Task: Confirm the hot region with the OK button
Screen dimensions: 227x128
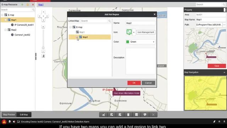Action: [x=134, y=83]
